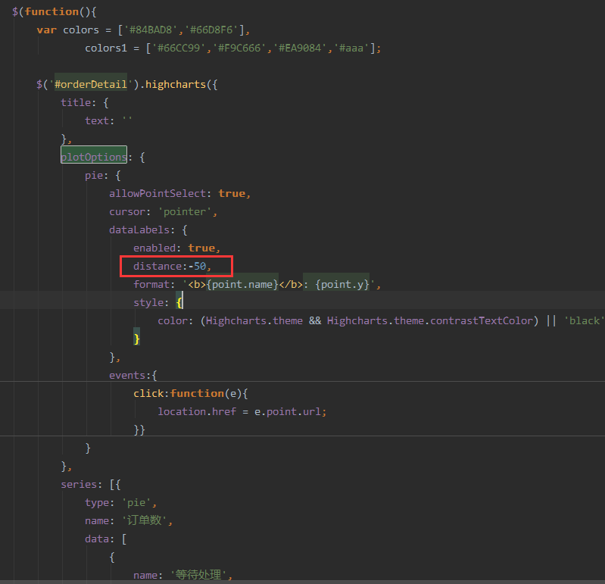Click the '等待处理' data name string

[x=201, y=575]
